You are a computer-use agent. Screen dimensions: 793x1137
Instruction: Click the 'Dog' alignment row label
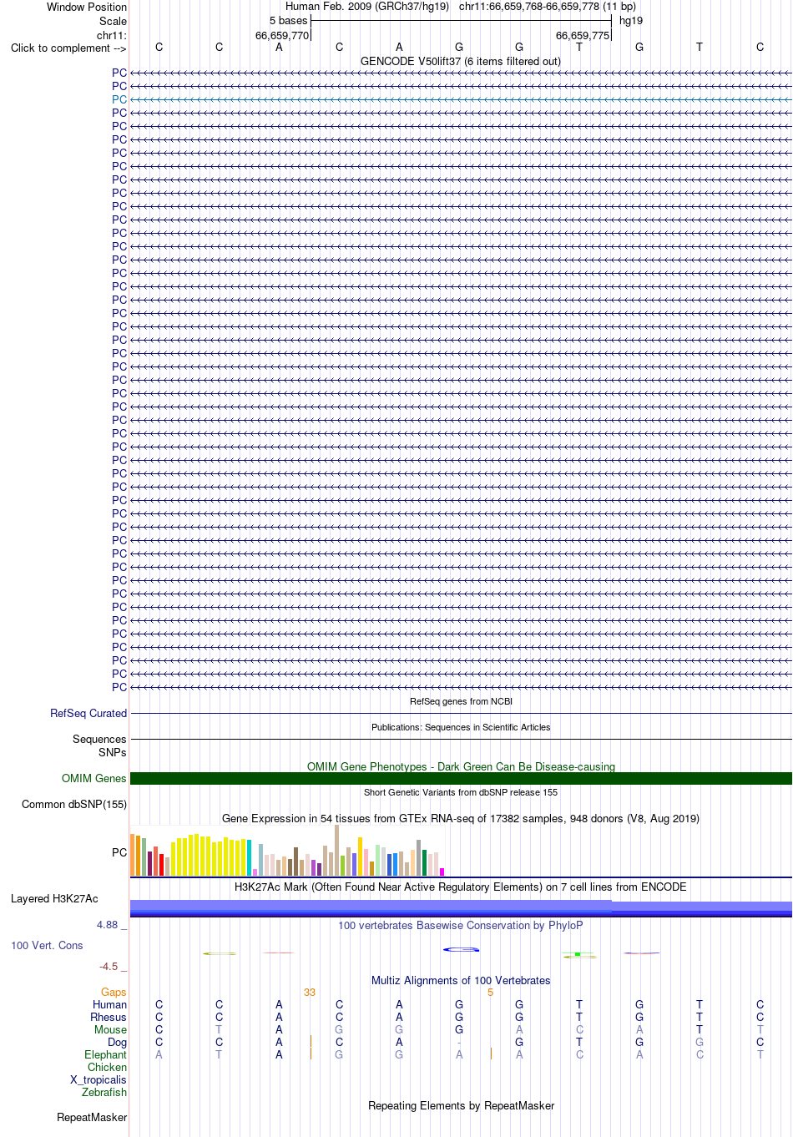pos(117,1042)
